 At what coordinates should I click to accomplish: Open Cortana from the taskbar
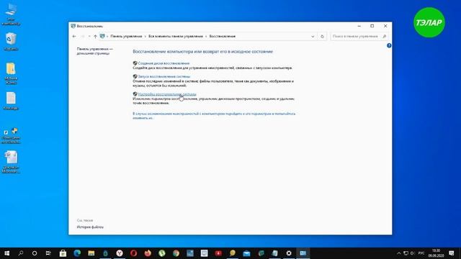(x=35, y=253)
